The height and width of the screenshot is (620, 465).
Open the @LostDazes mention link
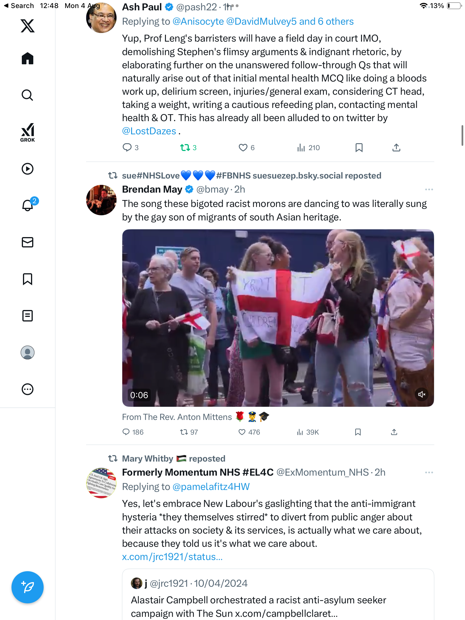point(149,131)
